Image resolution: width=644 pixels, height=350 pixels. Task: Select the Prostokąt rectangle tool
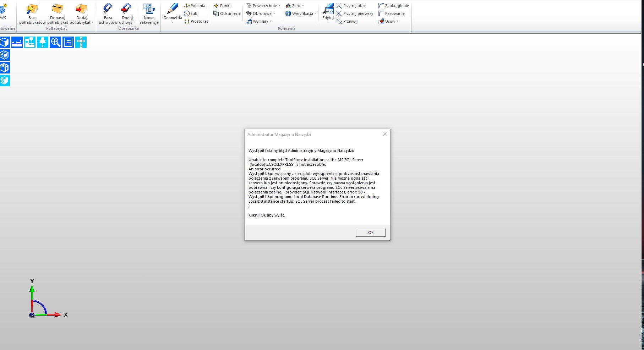pos(196,21)
